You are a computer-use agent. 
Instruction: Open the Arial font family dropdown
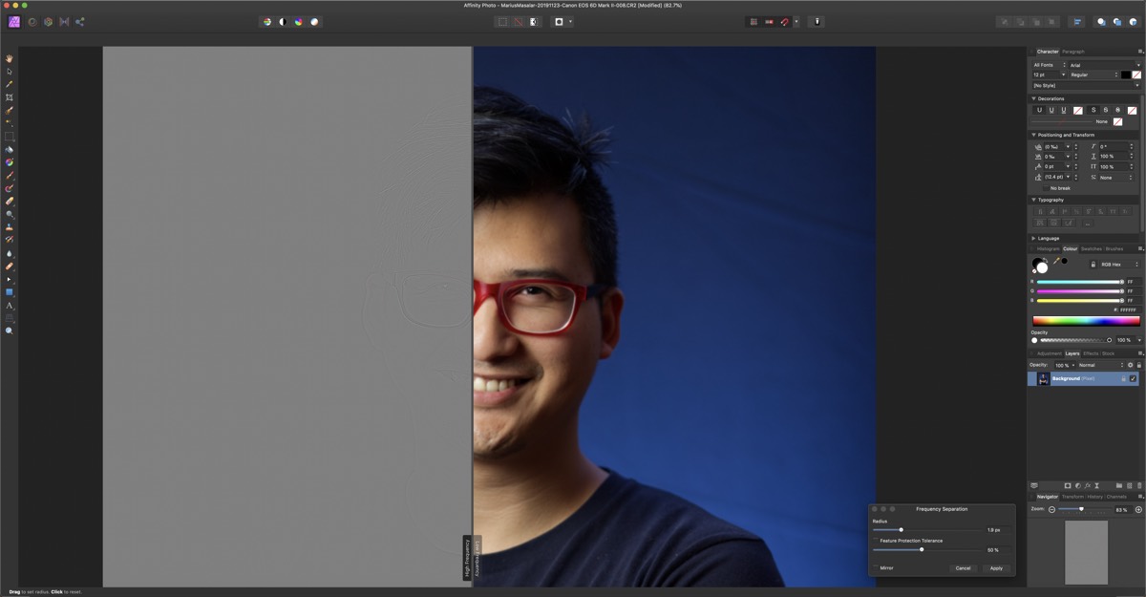(x=1105, y=65)
